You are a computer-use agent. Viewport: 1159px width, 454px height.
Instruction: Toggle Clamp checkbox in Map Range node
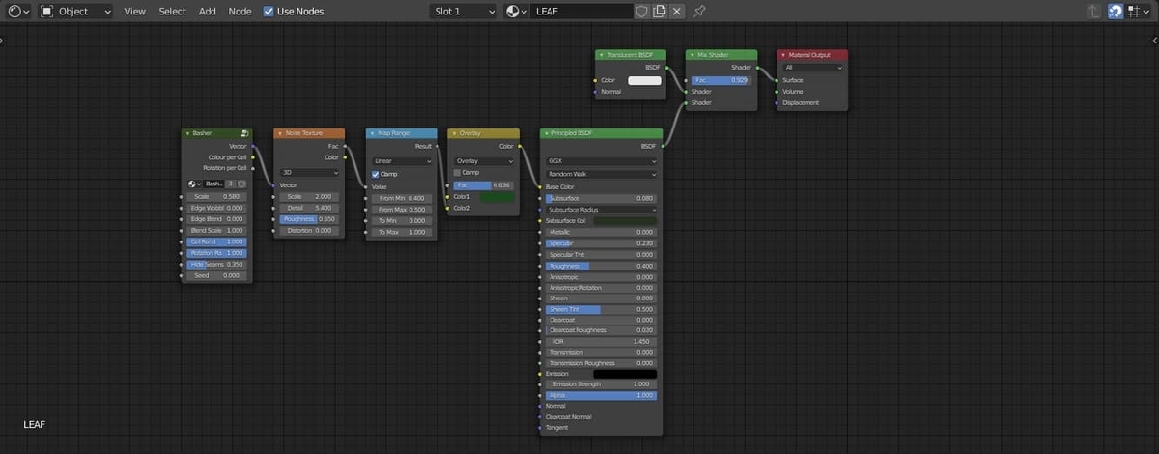(x=376, y=174)
